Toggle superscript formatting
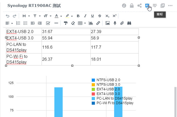The image size is (177, 117). click(115, 16)
